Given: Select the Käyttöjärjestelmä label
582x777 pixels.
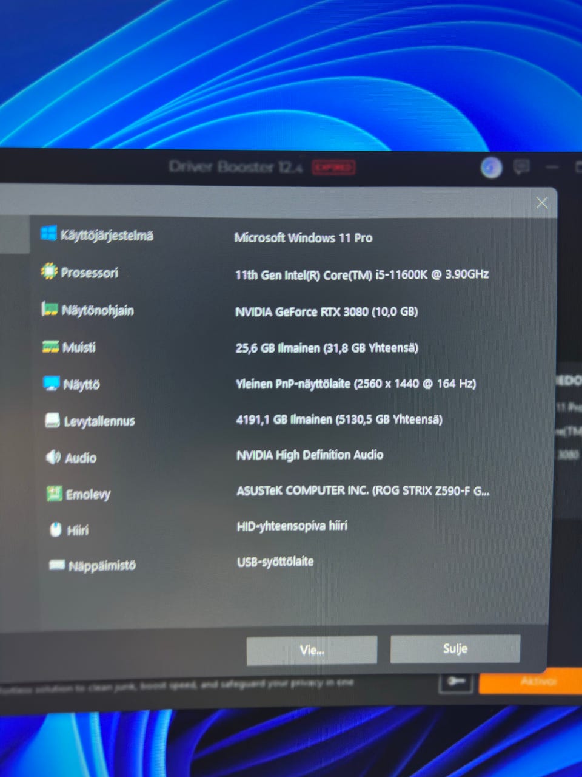Looking at the screenshot, I should tap(107, 236).
